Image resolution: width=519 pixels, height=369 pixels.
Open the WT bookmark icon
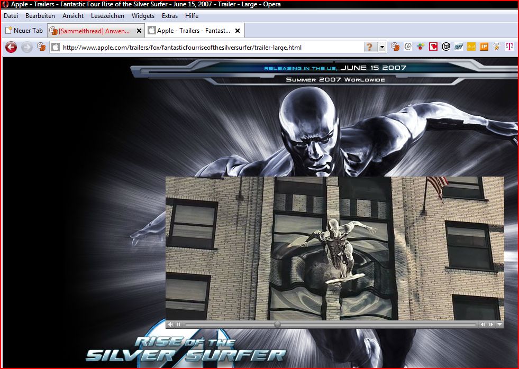tap(459, 47)
